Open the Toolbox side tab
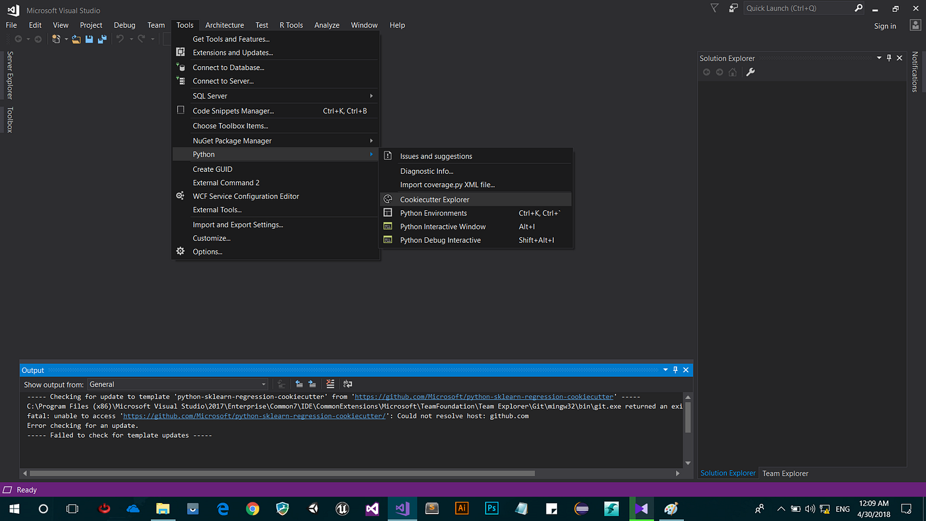 tap(9, 119)
